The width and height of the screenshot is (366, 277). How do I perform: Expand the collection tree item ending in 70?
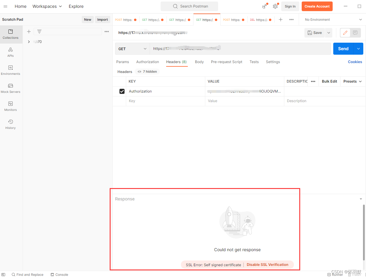point(29,42)
